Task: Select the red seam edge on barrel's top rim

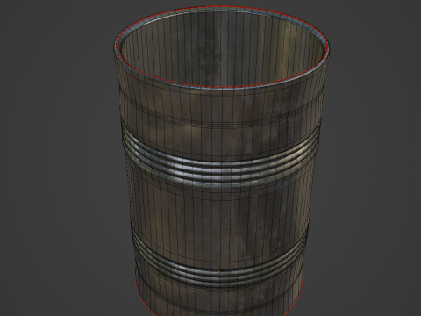Action: 221,87
